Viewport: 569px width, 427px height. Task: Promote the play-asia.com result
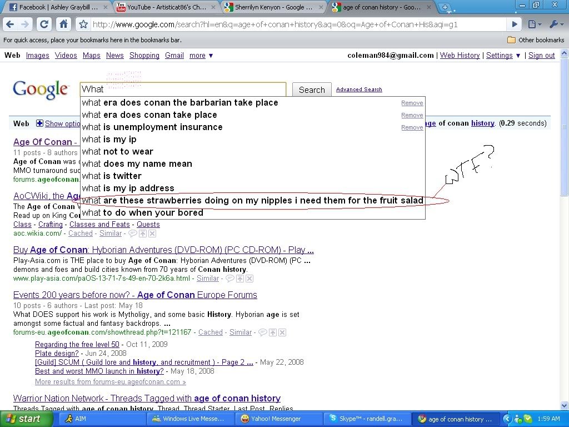[240, 279]
